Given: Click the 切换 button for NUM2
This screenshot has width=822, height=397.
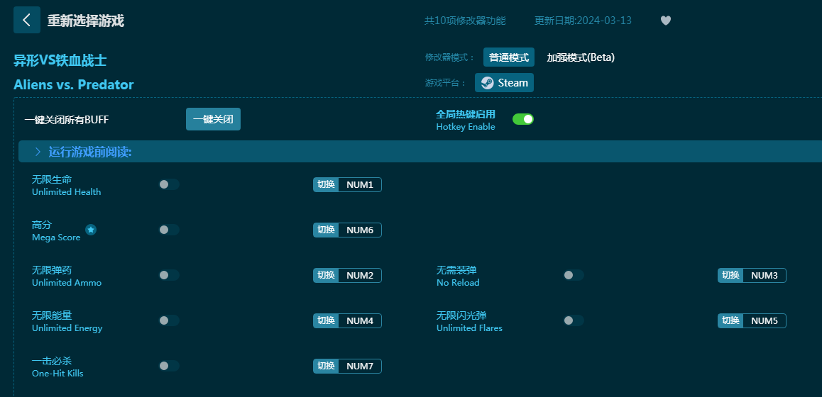Looking at the screenshot, I should (x=326, y=275).
